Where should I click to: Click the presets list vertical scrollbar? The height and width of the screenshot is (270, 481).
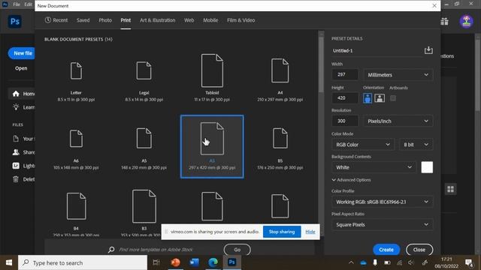[321, 64]
